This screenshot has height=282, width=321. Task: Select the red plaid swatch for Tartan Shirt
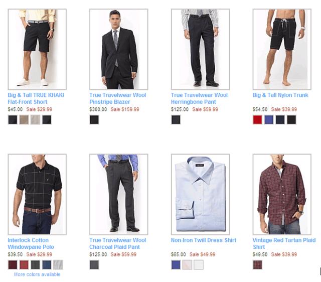(257, 265)
